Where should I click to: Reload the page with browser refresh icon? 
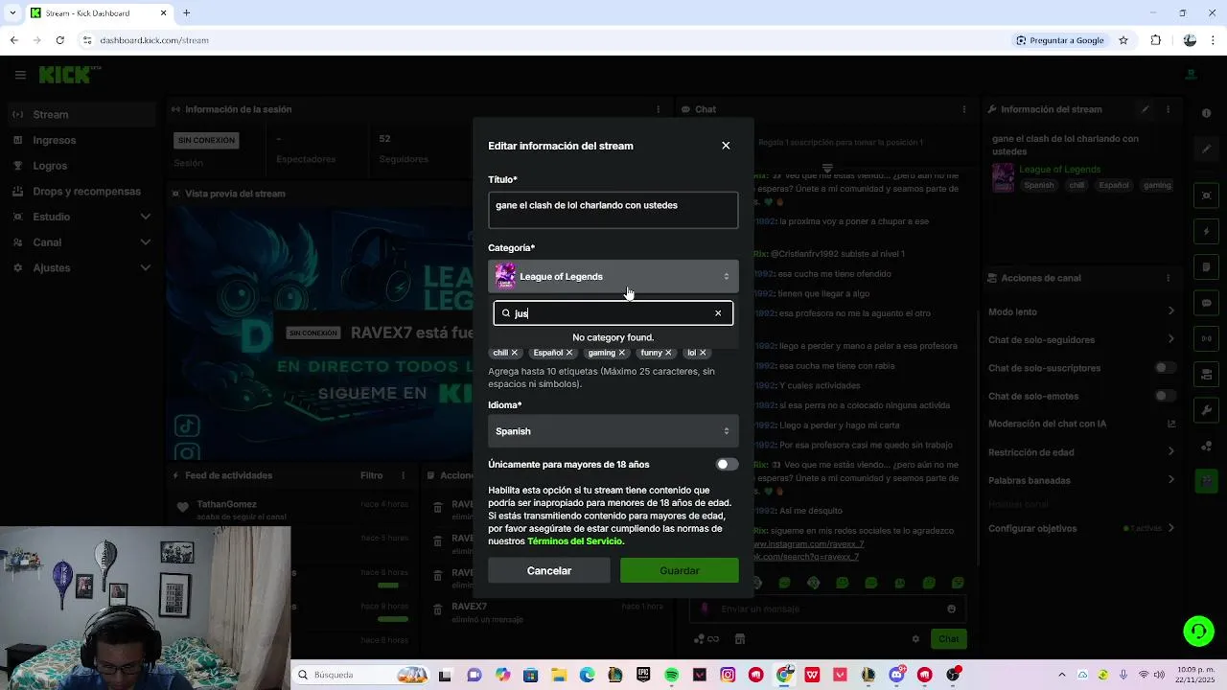[x=59, y=40]
